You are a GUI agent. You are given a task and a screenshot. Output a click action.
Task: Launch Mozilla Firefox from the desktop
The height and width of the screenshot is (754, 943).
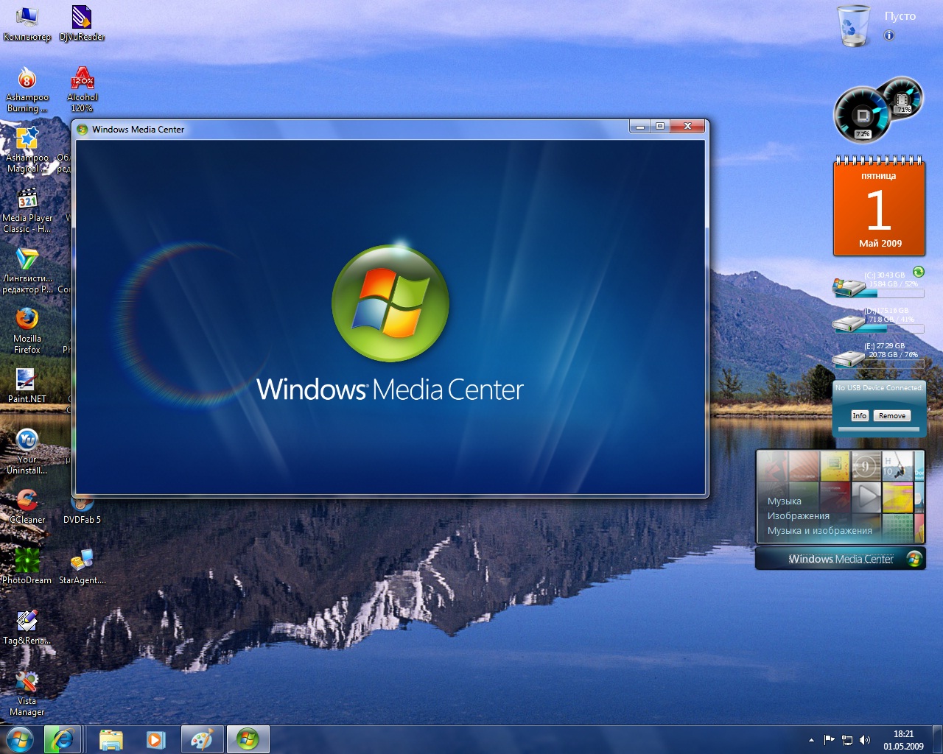(27, 331)
